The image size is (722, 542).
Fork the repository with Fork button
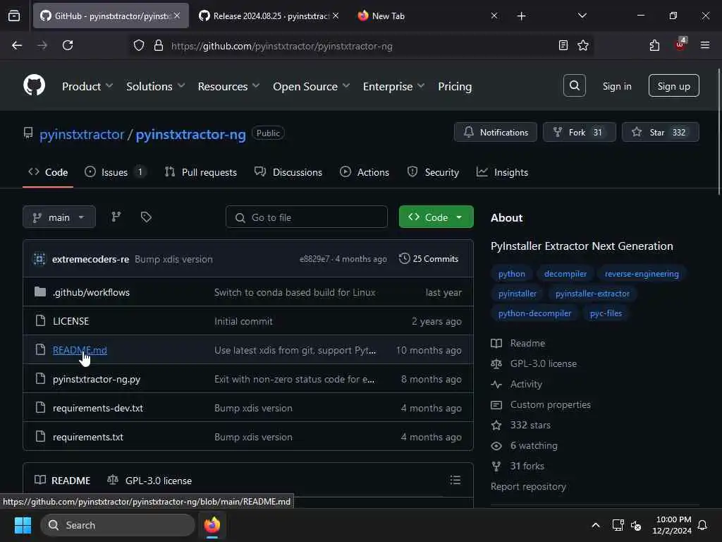pyautogui.click(x=580, y=132)
